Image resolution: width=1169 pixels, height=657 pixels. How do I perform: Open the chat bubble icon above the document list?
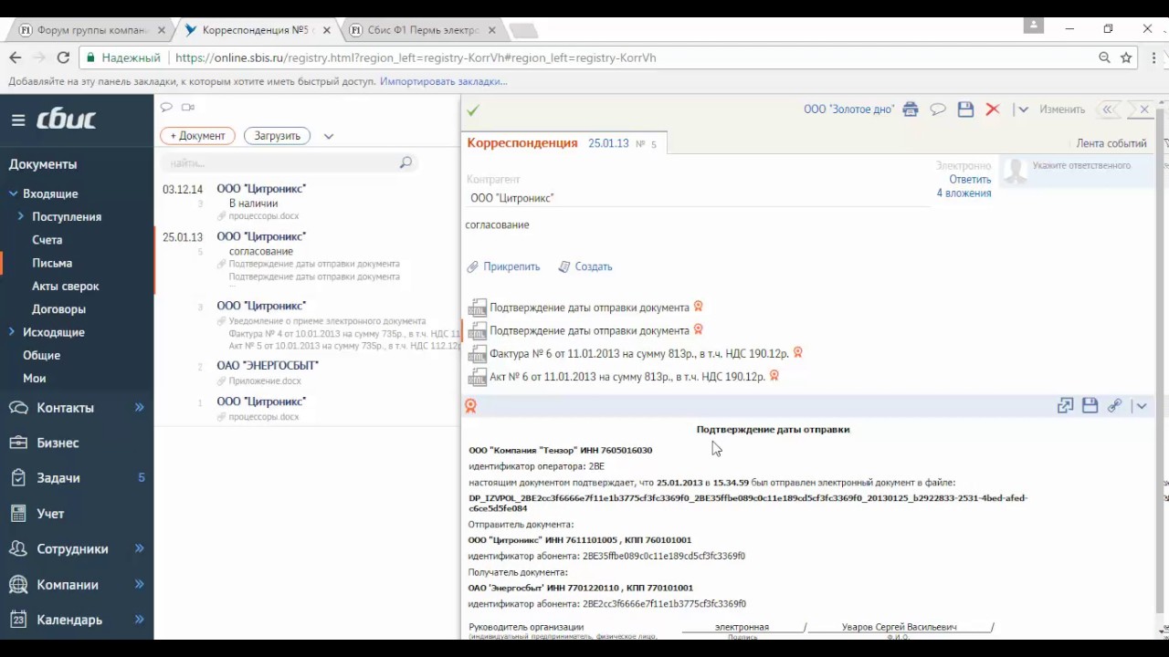(x=166, y=108)
